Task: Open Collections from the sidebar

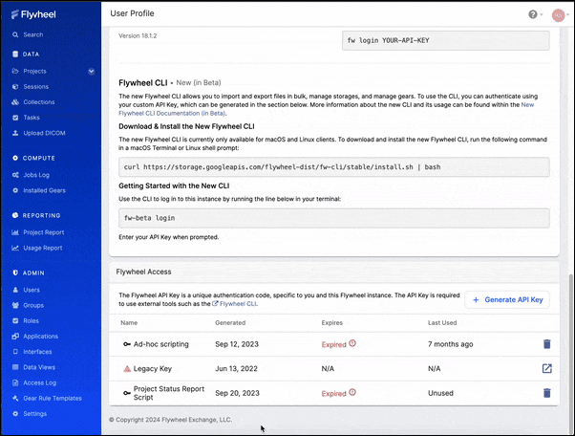Action: click(x=39, y=102)
